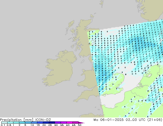The height and width of the screenshot is (126, 163).
Task: Click the legend swatch between 15 and 20
Action: (40, 123)
